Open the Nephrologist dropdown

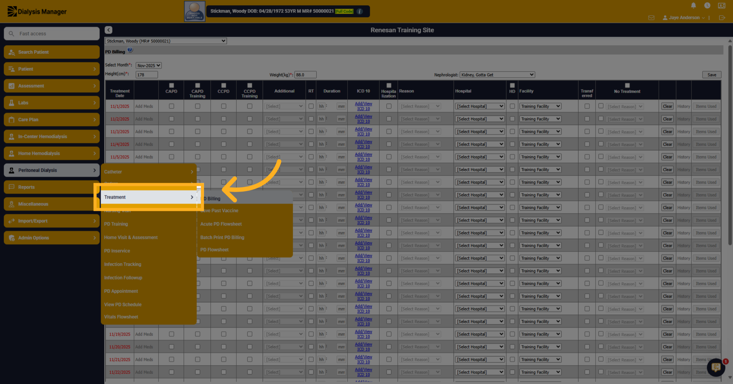pos(497,75)
